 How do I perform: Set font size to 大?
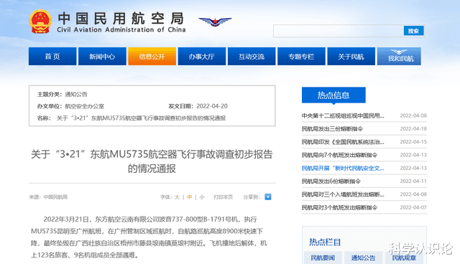coord(177,197)
